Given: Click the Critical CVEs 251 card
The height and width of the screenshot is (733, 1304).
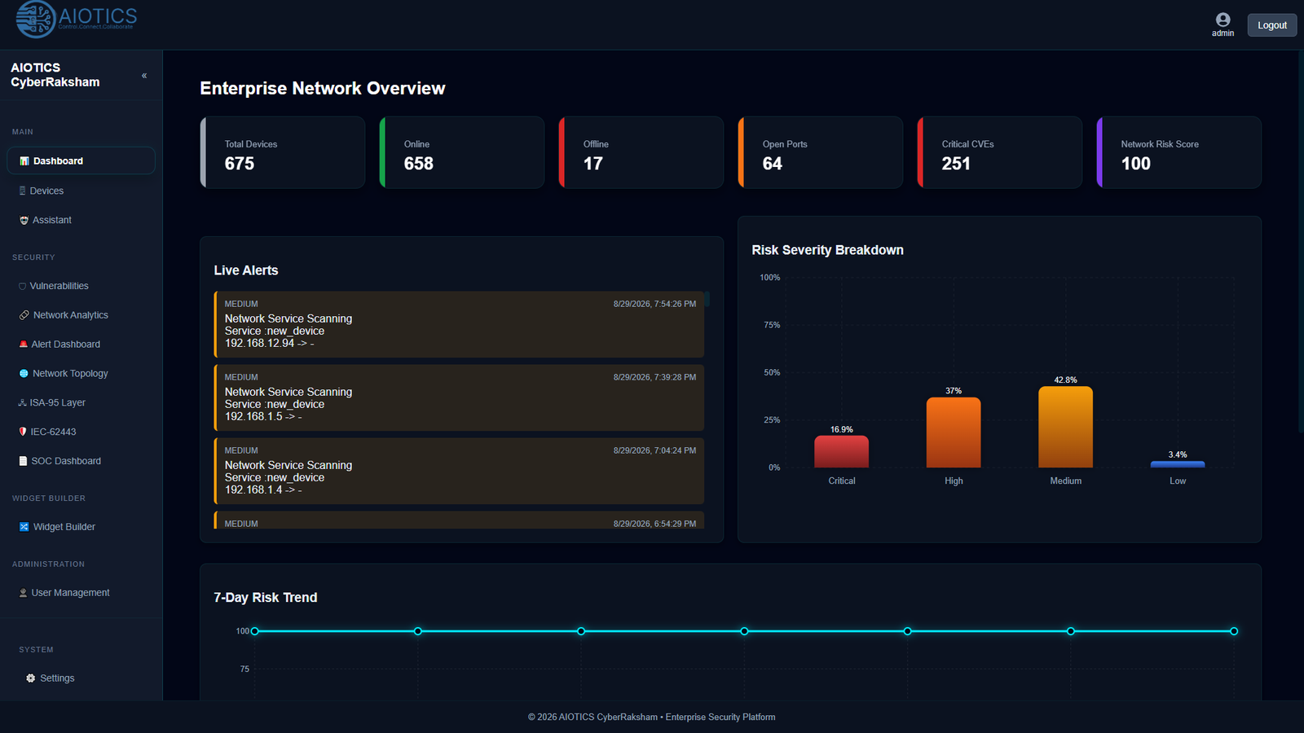Looking at the screenshot, I should [1000, 152].
